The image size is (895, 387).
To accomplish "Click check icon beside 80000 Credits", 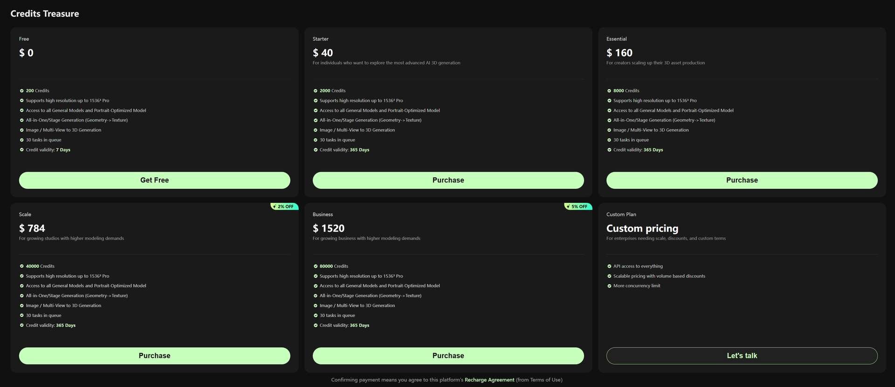I will tap(316, 267).
